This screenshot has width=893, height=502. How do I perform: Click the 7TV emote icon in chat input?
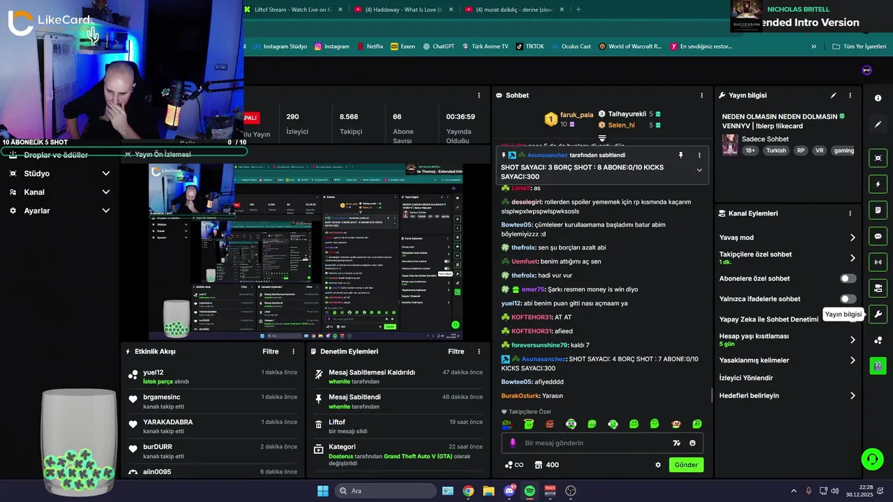click(x=676, y=443)
